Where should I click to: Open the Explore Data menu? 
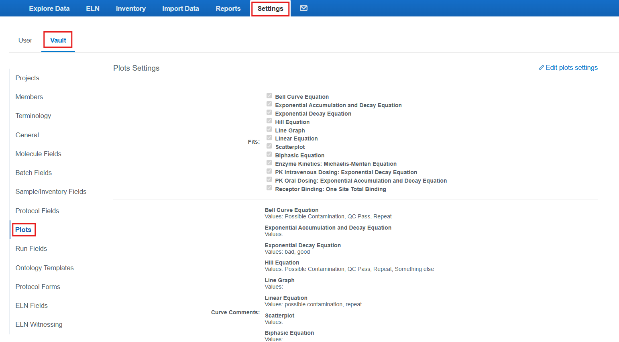point(49,8)
